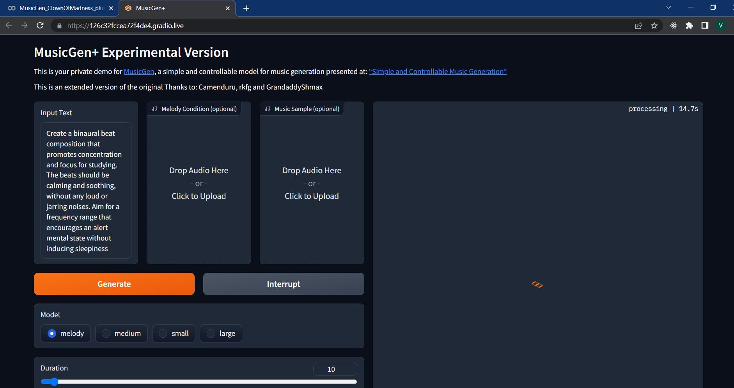734x388 pixels.
Task: Select the MusicGen+ browser tab
Action: click(x=177, y=8)
